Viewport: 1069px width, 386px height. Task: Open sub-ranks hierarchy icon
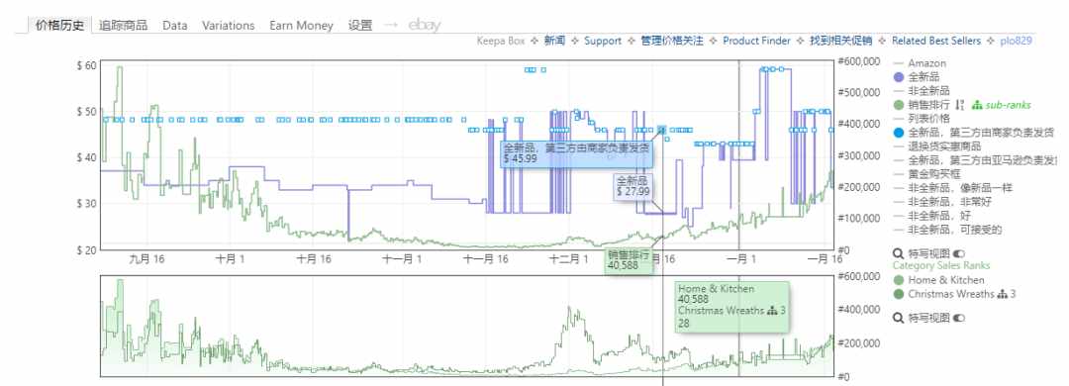pyautogui.click(x=977, y=105)
